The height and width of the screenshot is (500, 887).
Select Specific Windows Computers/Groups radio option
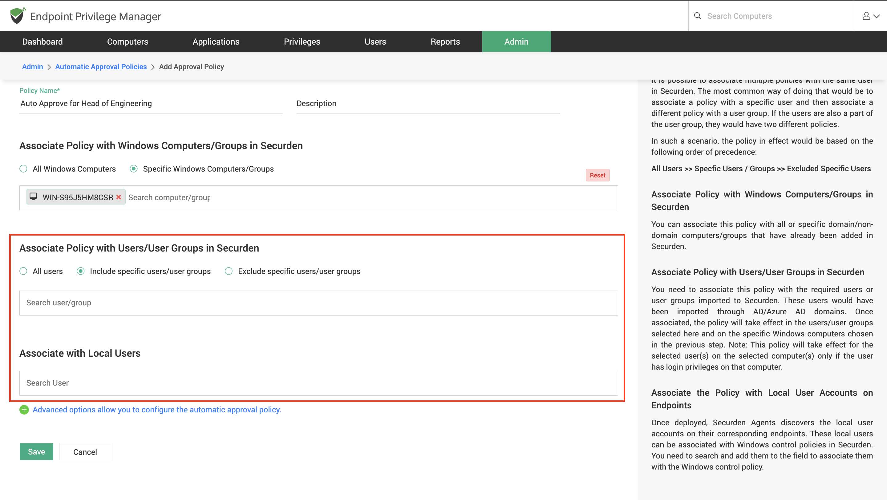[134, 169]
